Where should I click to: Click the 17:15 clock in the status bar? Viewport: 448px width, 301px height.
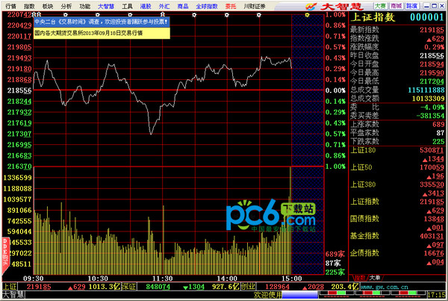(436, 295)
